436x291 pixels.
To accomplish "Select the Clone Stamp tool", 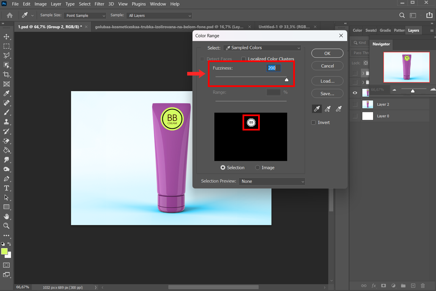I will (x=6, y=122).
